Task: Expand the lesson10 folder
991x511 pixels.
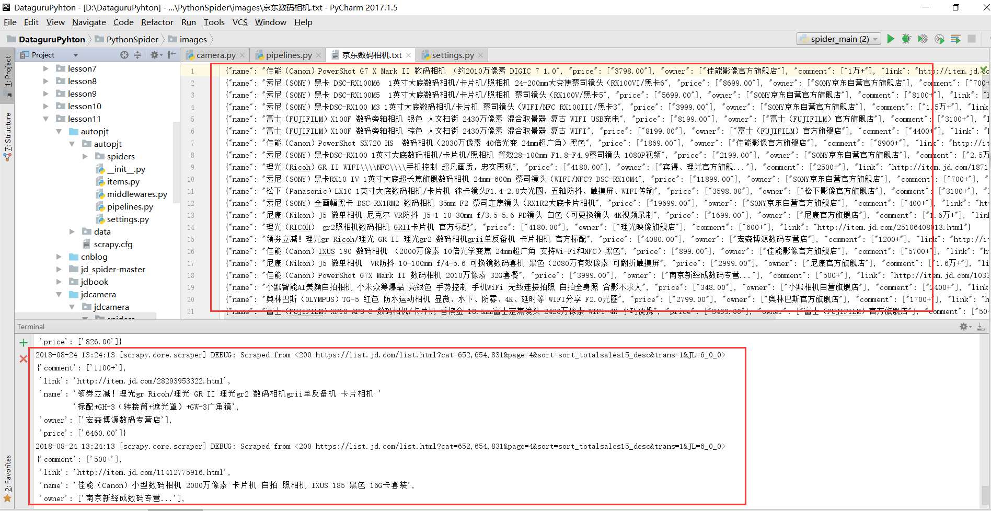Action: coord(45,106)
